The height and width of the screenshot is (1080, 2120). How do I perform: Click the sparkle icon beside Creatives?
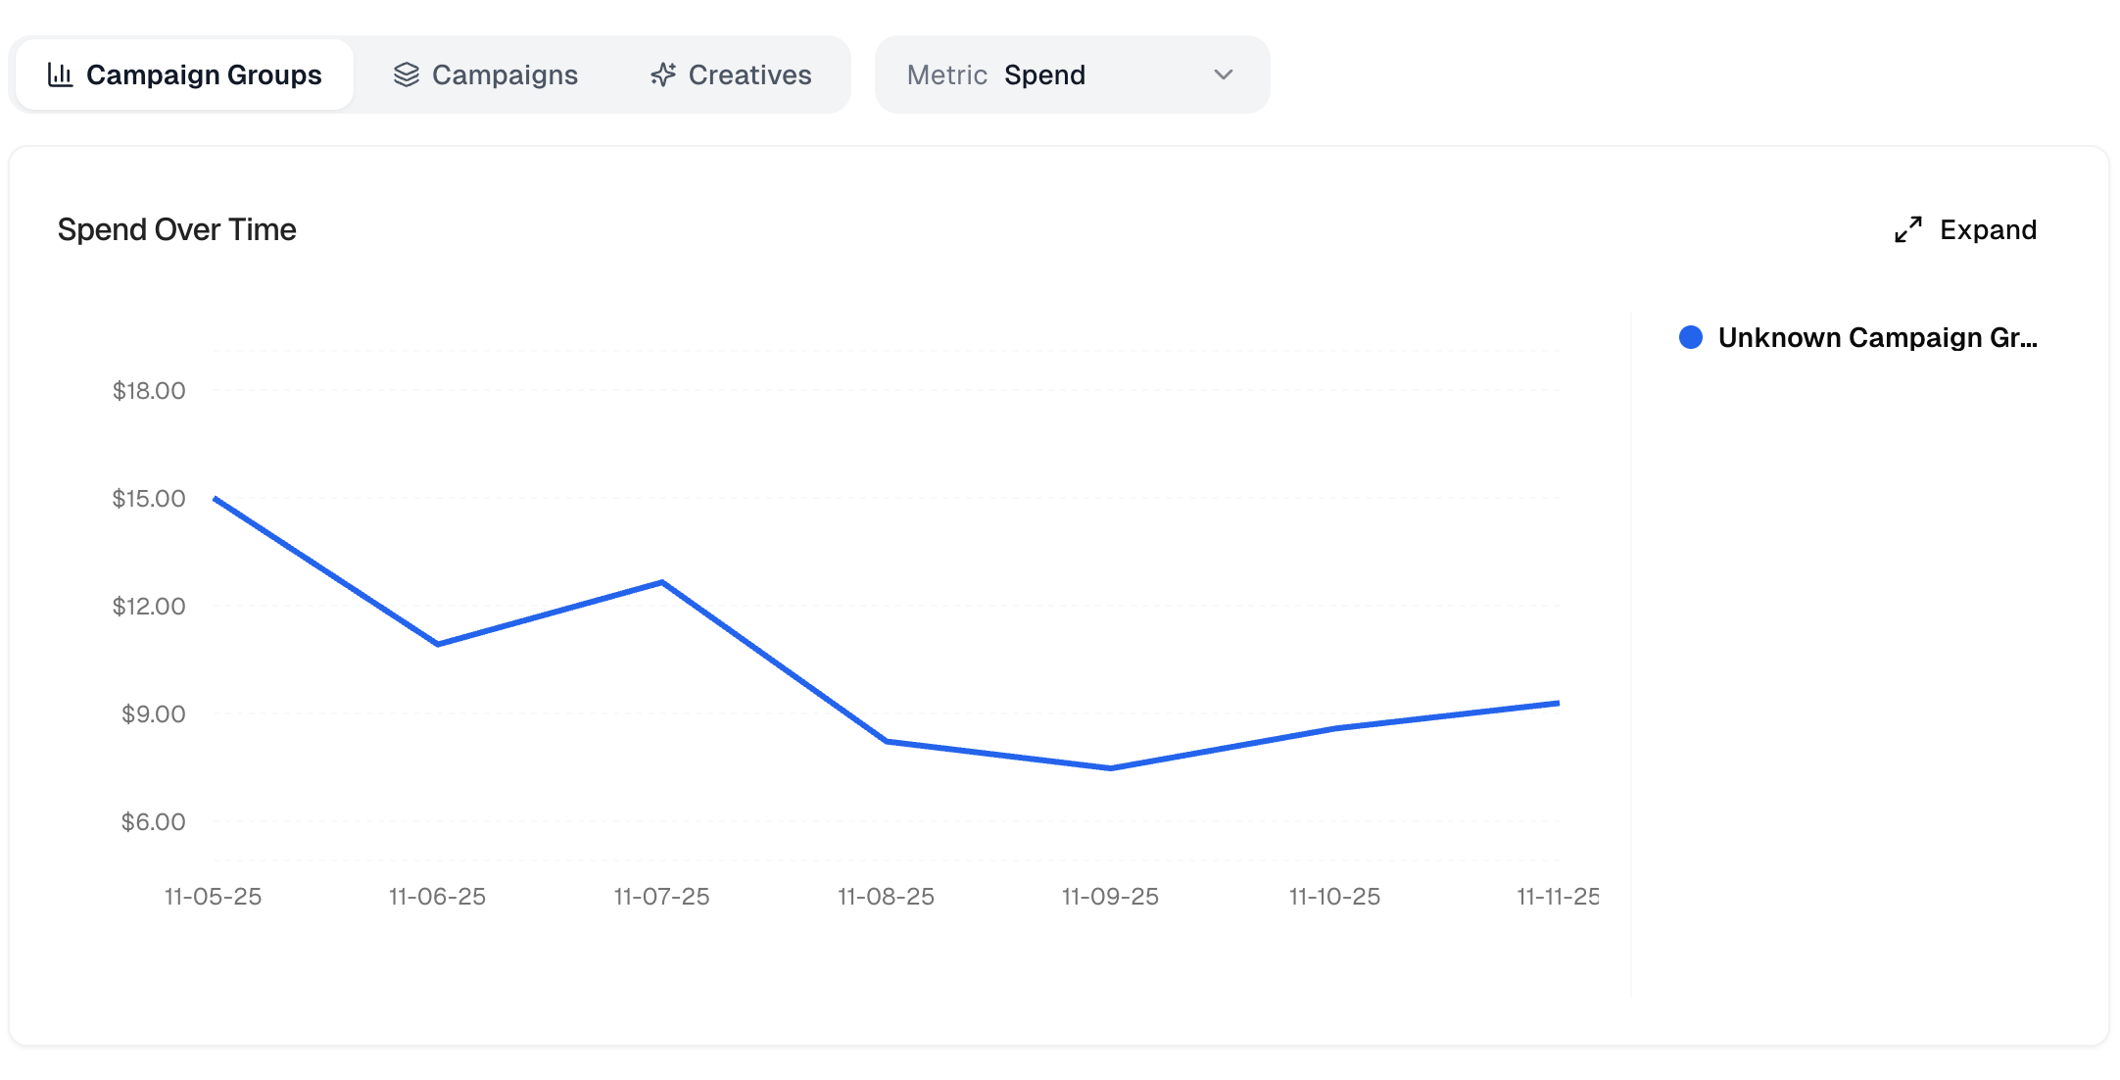(x=662, y=74)
